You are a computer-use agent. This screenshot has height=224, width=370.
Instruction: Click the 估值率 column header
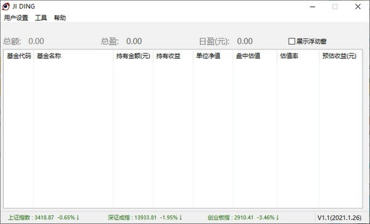(298, 56)
